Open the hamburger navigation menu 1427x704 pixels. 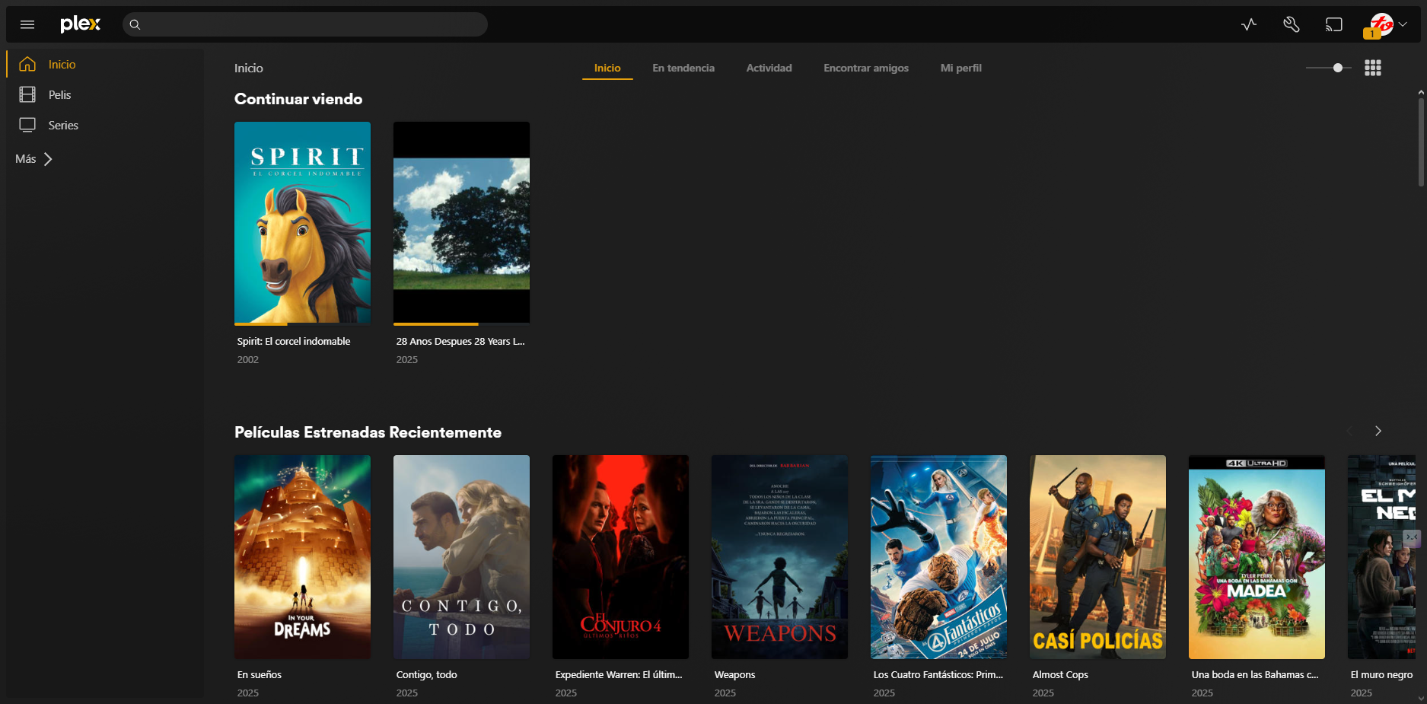click(x=27, y=24)
